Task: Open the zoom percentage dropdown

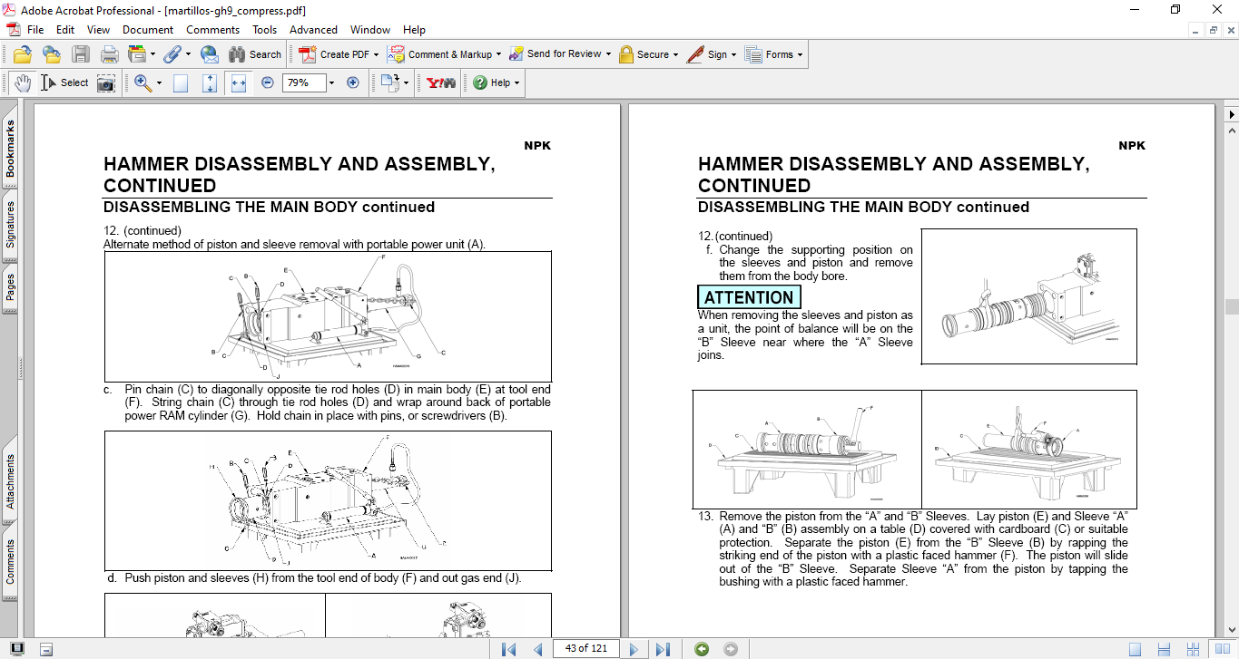Action: [x=330, y=82]
